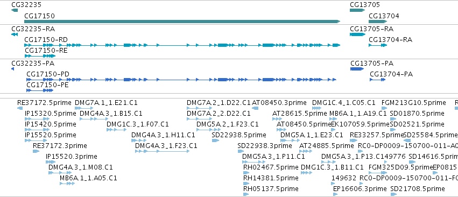This screenshot has height=197, width=458.
Task: Click the AT08450.3prime EST glyph
Action: click(x=255, y=108)
